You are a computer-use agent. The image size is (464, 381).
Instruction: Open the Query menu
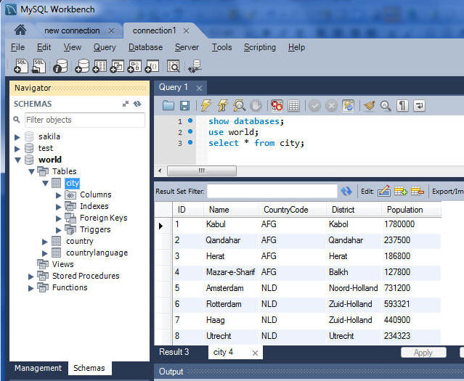105,47
